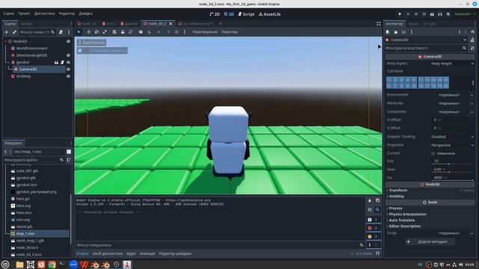Viewport: 479px width, 269px height.
Task: Switch to the AssetLib workspace
Action: [269, 14]
